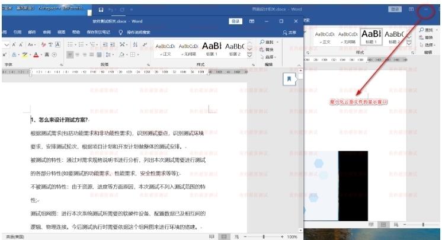Click the Save icon in the background Word title bar
Screen dimensions: 442x240
tap(101, 10)
